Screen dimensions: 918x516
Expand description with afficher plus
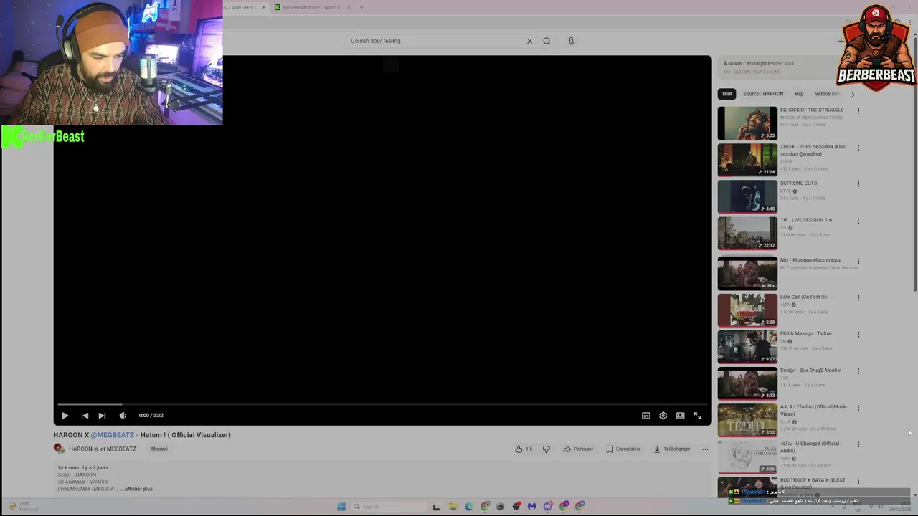138,489
